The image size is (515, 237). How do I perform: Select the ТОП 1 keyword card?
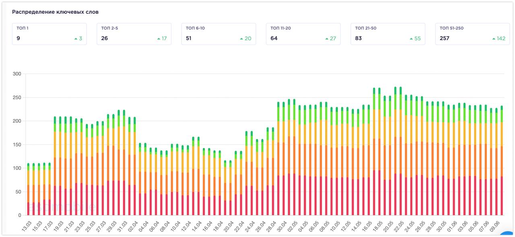(x=49, y=34)
